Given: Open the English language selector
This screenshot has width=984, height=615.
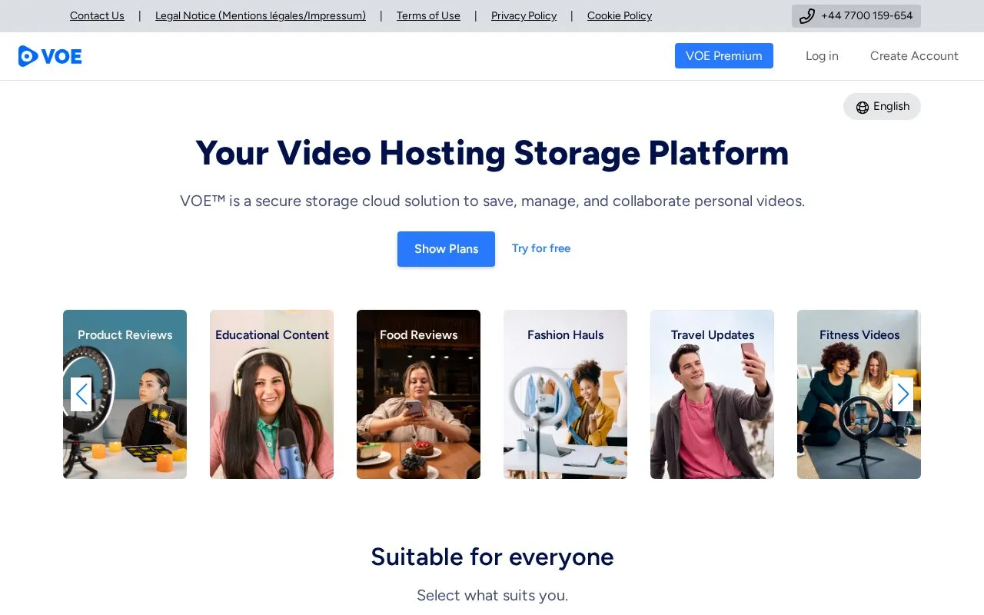Looking at the screenshot, I should tap(882, 107).
